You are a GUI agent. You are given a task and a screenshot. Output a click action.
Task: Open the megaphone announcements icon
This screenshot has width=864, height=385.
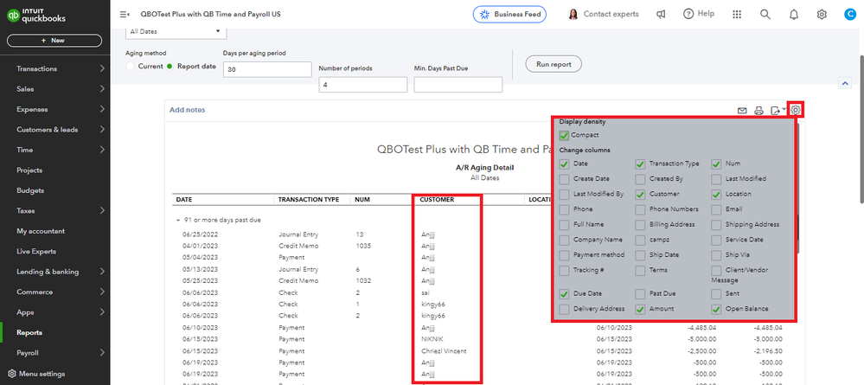pyautogui.click(x=661, y=15)
